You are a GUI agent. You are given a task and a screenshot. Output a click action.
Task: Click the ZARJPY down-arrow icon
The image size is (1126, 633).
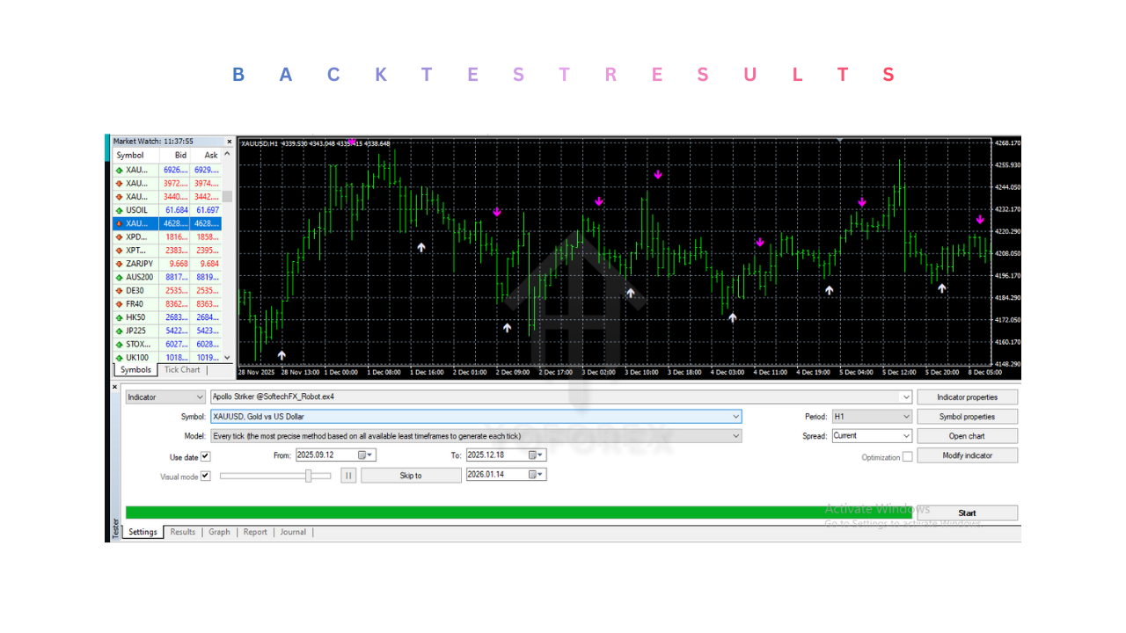[119, 264]
